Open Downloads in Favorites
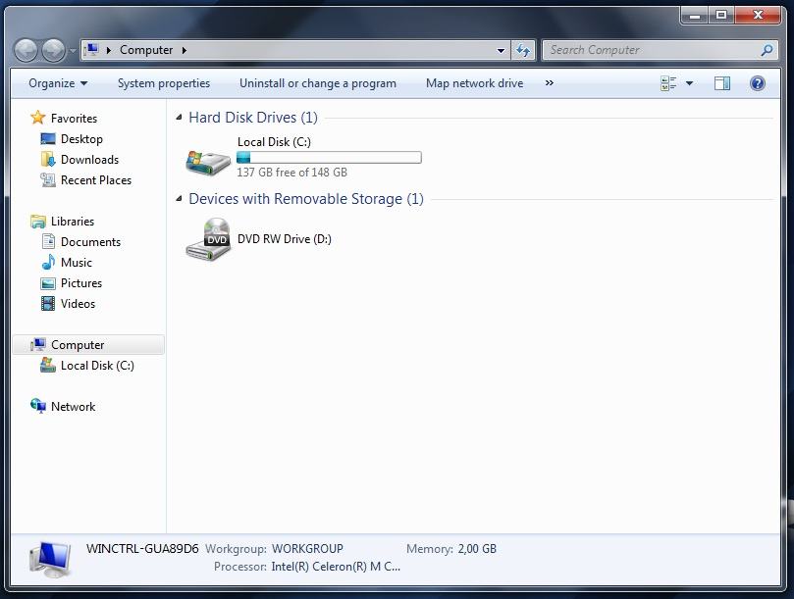This screenshot has height=599, width=794. tap(89, 160)
